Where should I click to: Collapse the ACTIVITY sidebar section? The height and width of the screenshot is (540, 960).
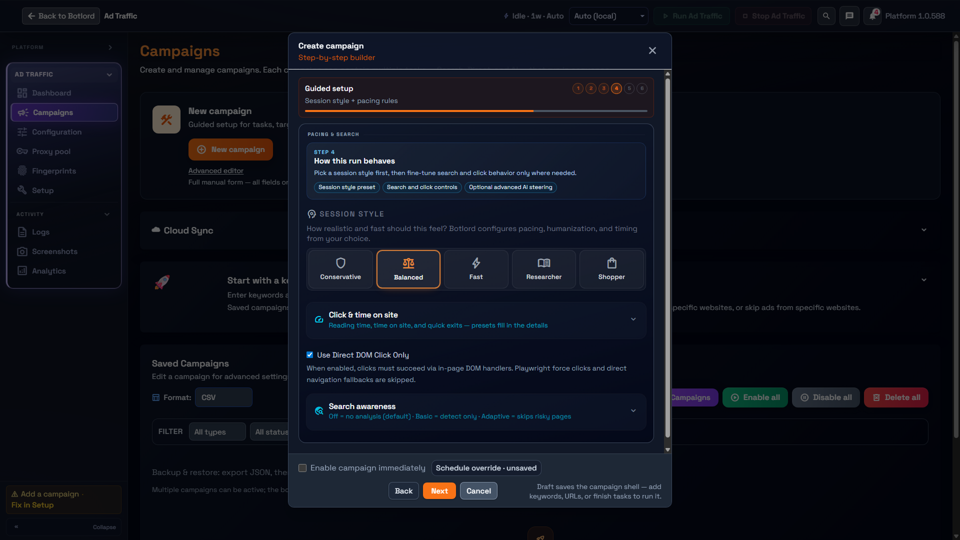[x=107, y=214]
